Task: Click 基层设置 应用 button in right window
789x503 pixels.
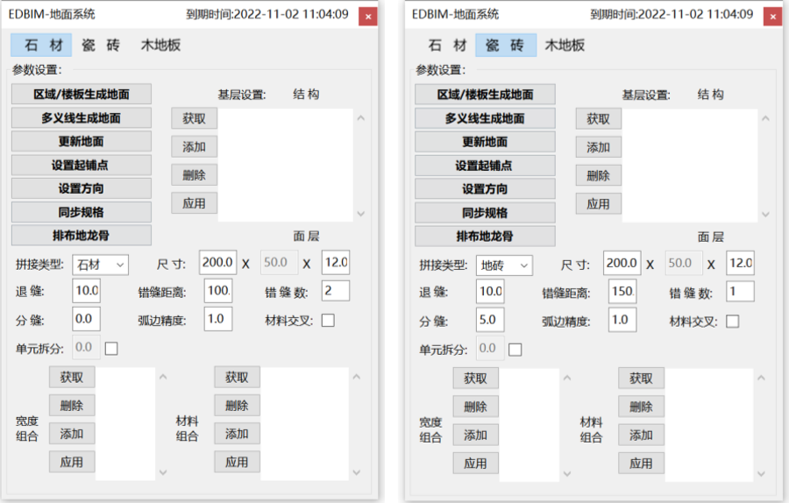Action: tap(598, 203)
